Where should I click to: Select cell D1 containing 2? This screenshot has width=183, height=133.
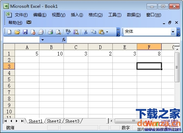(x=100, y=53)
